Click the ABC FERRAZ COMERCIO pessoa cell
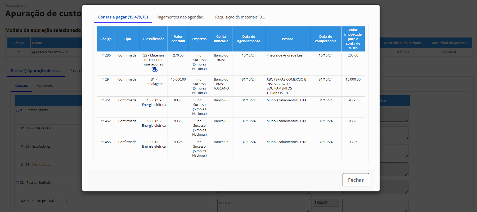Screen dimensions: 477x212 pos(287,86)
